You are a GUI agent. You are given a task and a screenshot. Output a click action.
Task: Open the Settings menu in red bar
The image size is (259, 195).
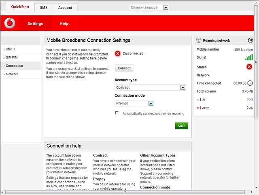pyautogui.click(x=35, y=23)
